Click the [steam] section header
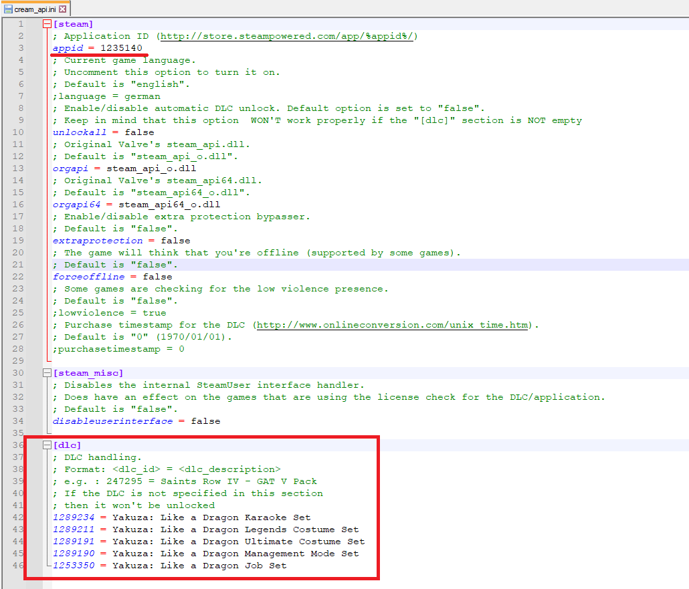Screen dimensions: 689x589 click(x=73, y=24)
